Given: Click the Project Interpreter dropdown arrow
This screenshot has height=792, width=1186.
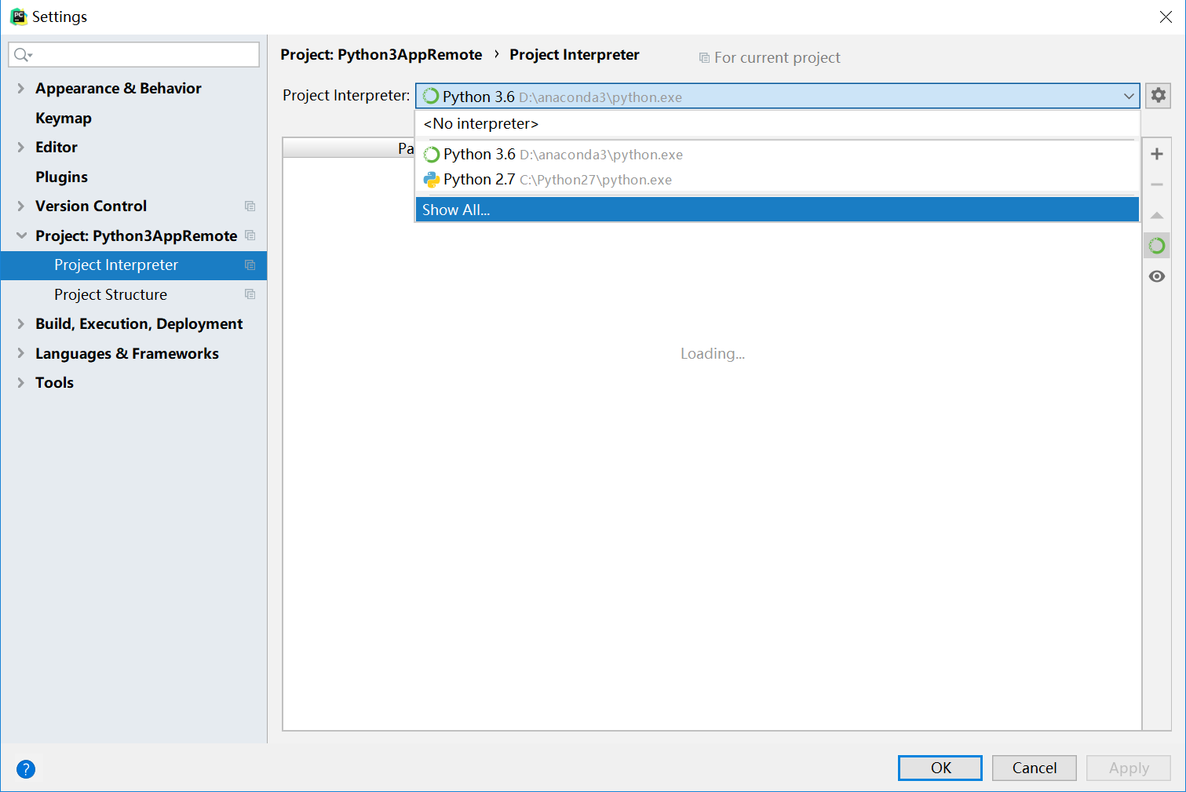Looking at the screenshot, I should tap(1129, 97).
